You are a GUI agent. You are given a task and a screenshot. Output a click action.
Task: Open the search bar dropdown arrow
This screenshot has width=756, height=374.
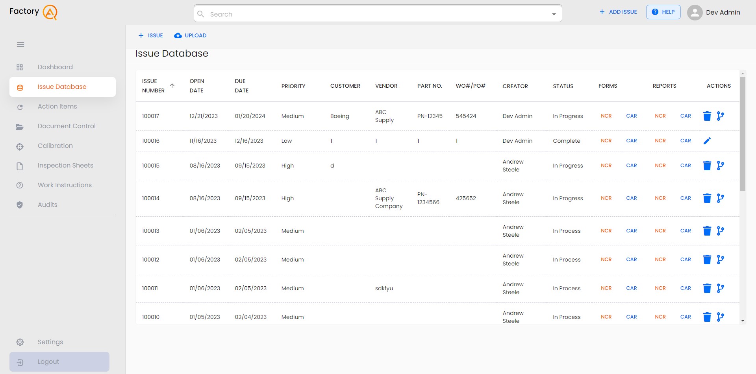tap(554, 13)
